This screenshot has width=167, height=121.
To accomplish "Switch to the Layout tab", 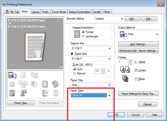I will coord(35,12).
